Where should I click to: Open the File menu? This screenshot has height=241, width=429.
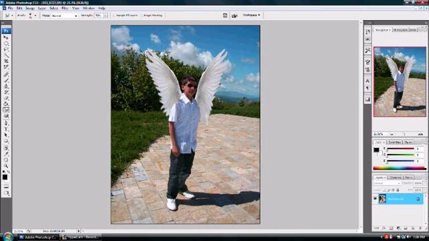[10, 9]
